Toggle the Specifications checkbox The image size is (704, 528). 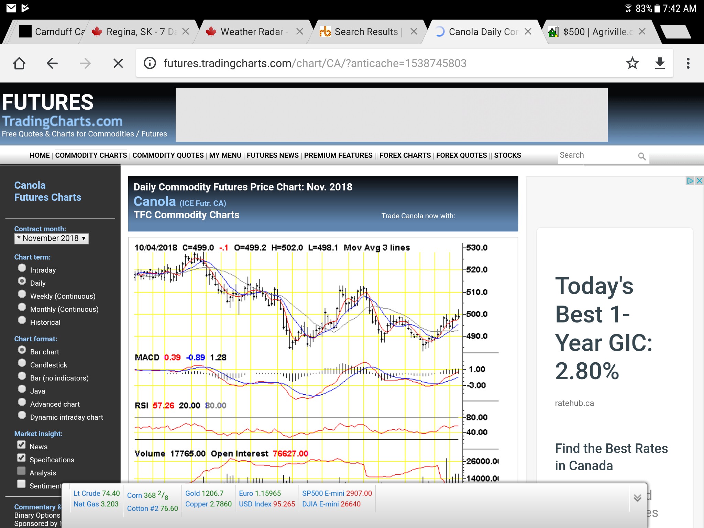(21, 458)
